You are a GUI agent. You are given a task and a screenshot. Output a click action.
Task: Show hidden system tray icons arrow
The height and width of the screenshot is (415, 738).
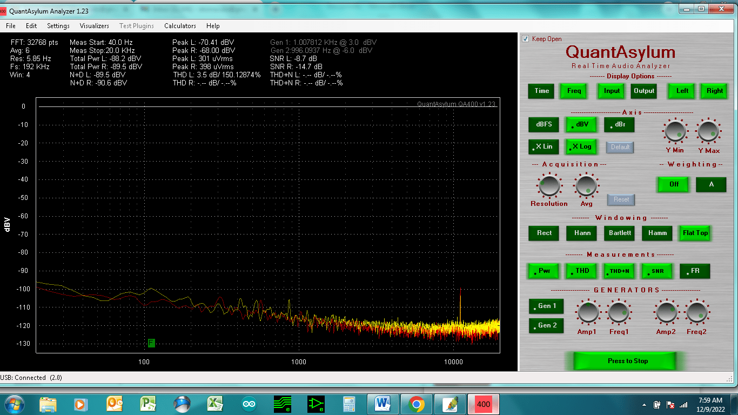645,405
